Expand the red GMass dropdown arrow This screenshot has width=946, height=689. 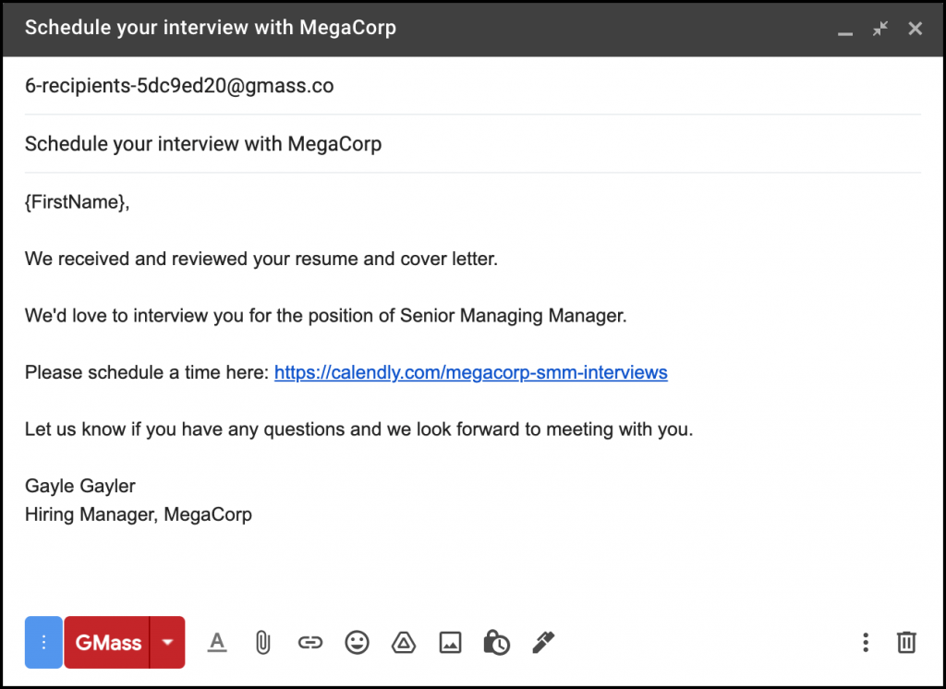click(x=167, y=642)
